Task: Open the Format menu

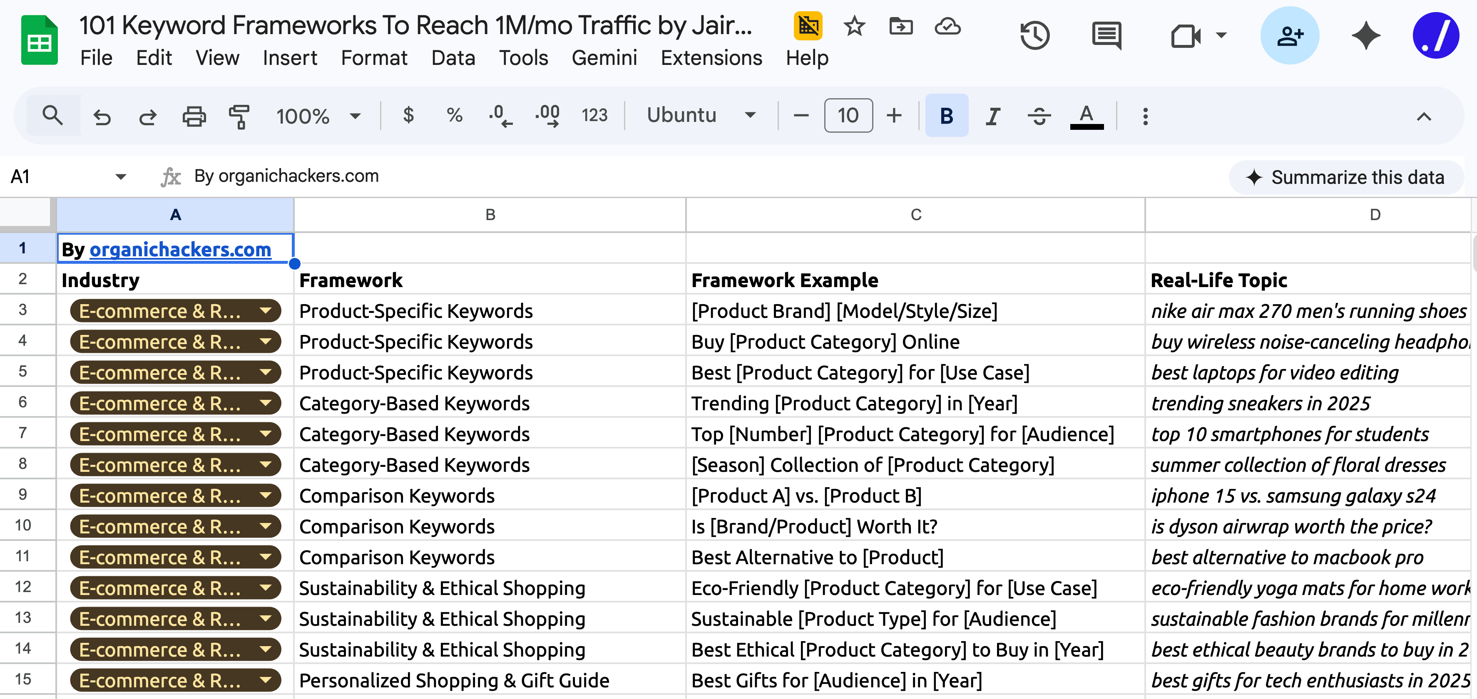Action: click(x=374, y=58)
